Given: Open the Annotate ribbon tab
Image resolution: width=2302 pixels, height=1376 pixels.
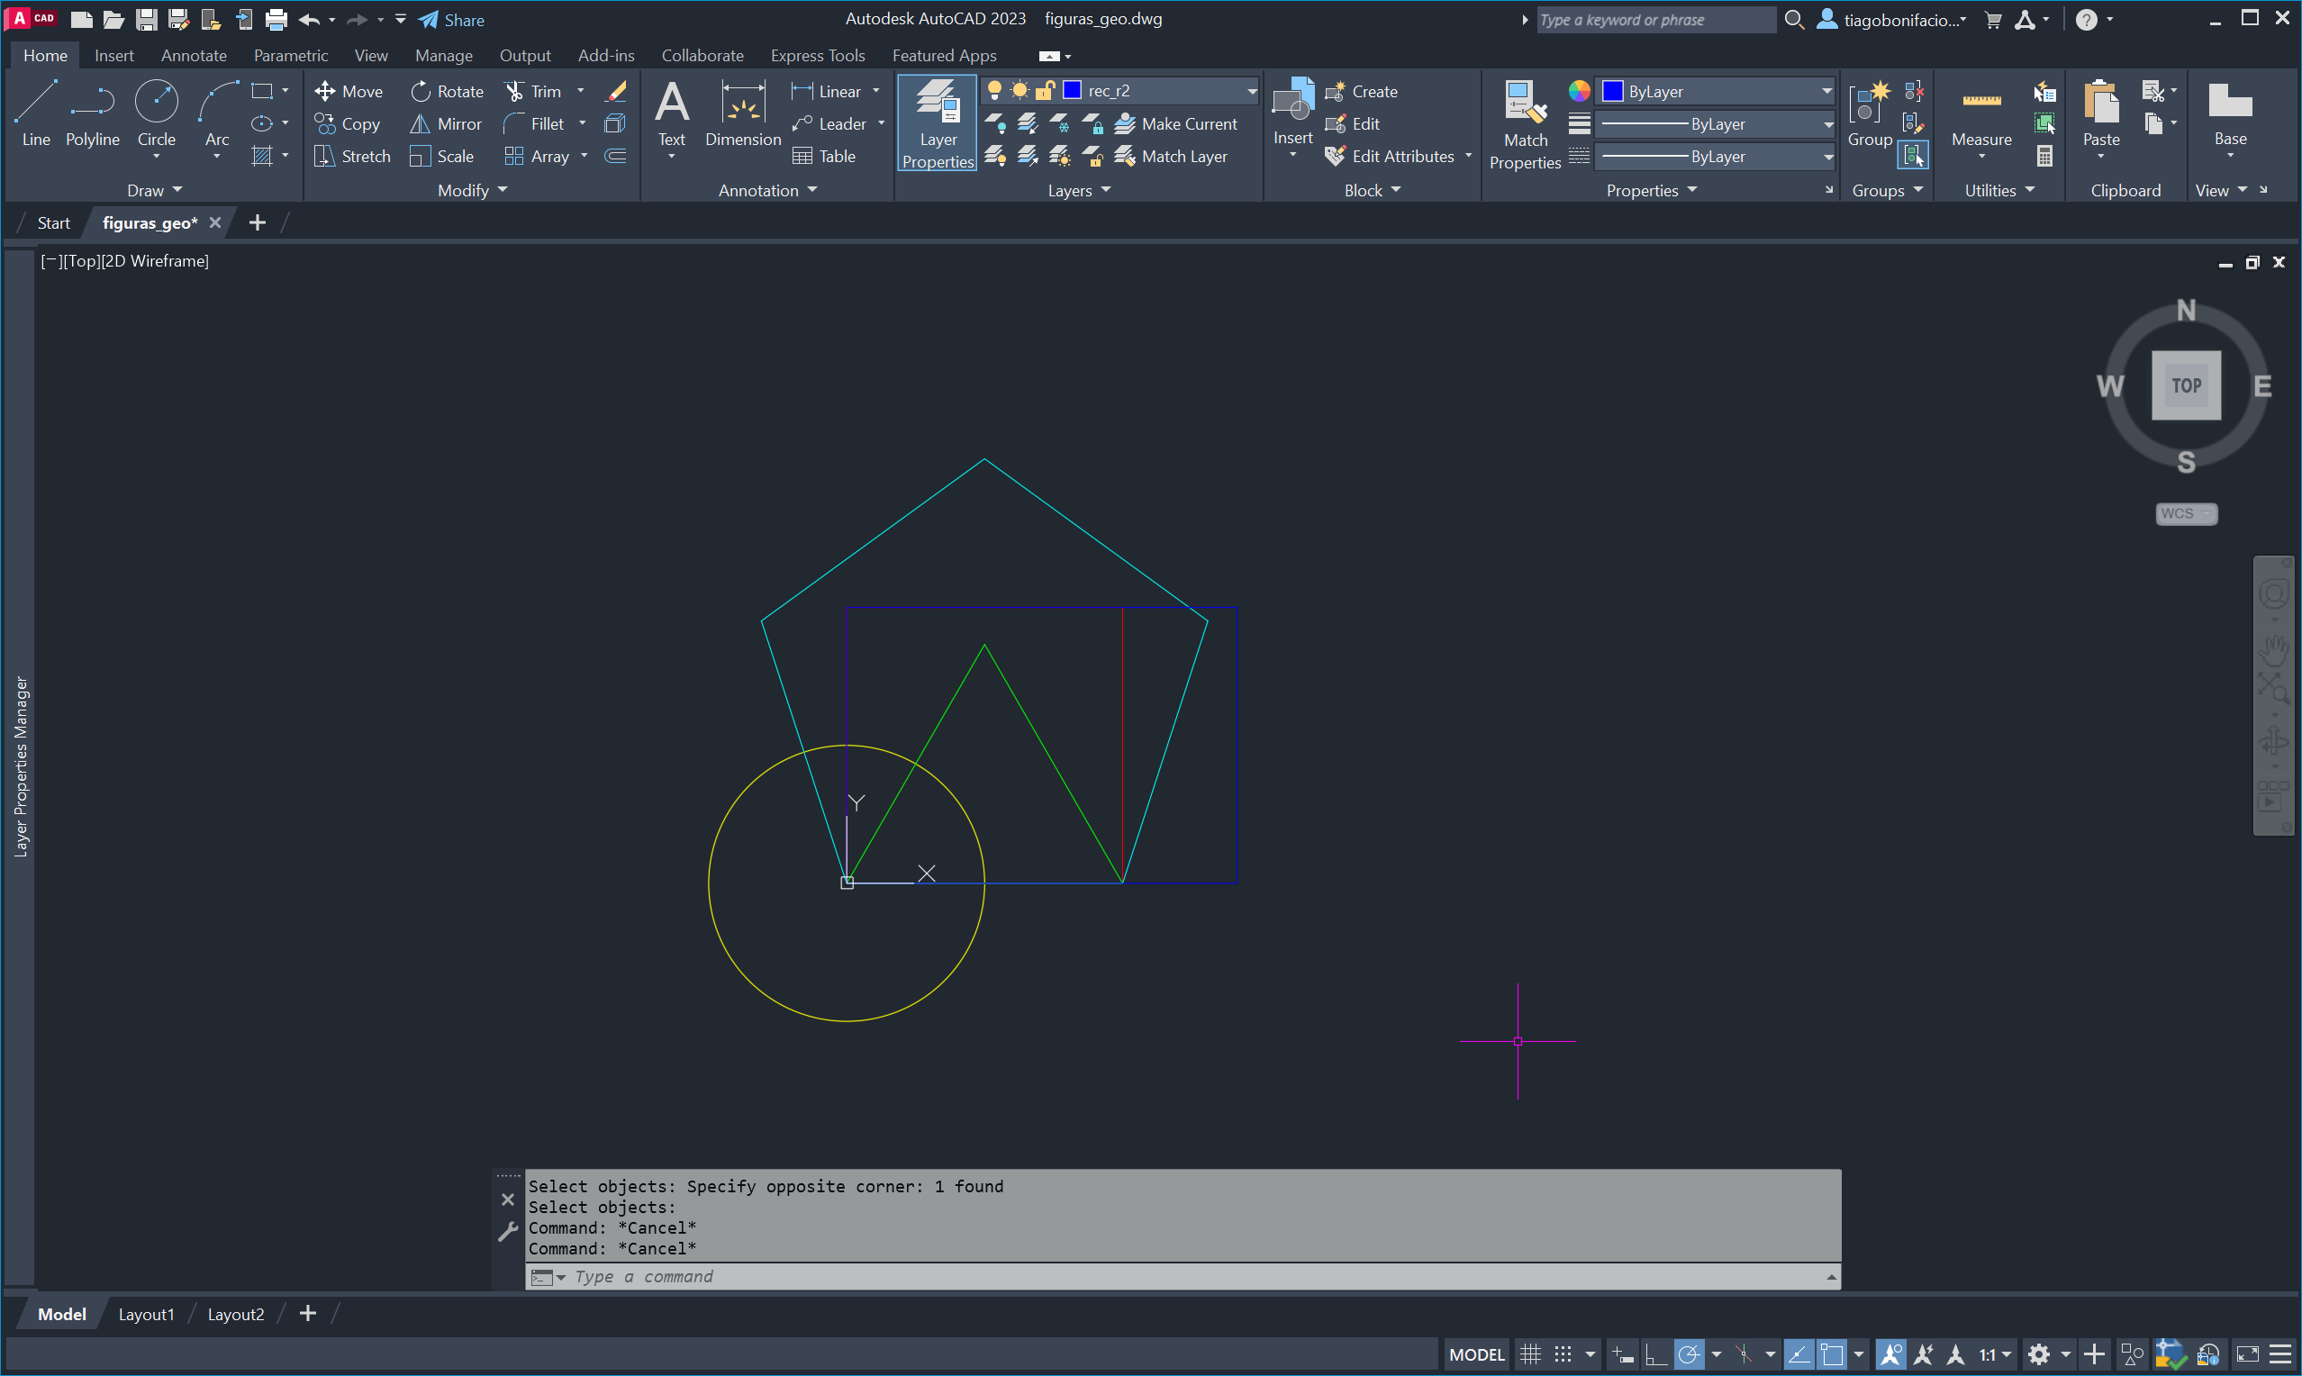Looking at the screenshot, I should coord(193,56).
